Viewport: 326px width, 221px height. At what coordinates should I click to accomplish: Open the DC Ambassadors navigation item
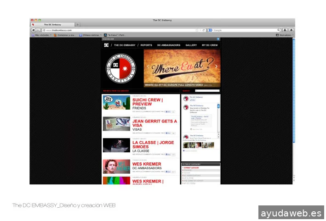169,45
